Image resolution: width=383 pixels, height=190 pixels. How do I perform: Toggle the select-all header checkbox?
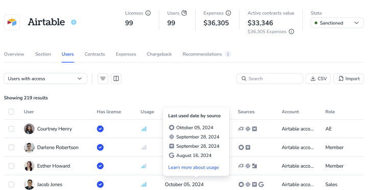click(x=11, y=112)
